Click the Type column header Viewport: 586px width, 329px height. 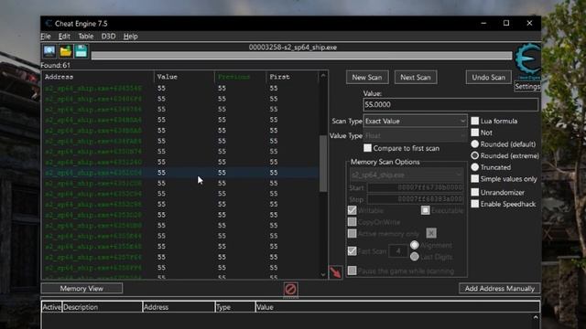tap(235, 307)
